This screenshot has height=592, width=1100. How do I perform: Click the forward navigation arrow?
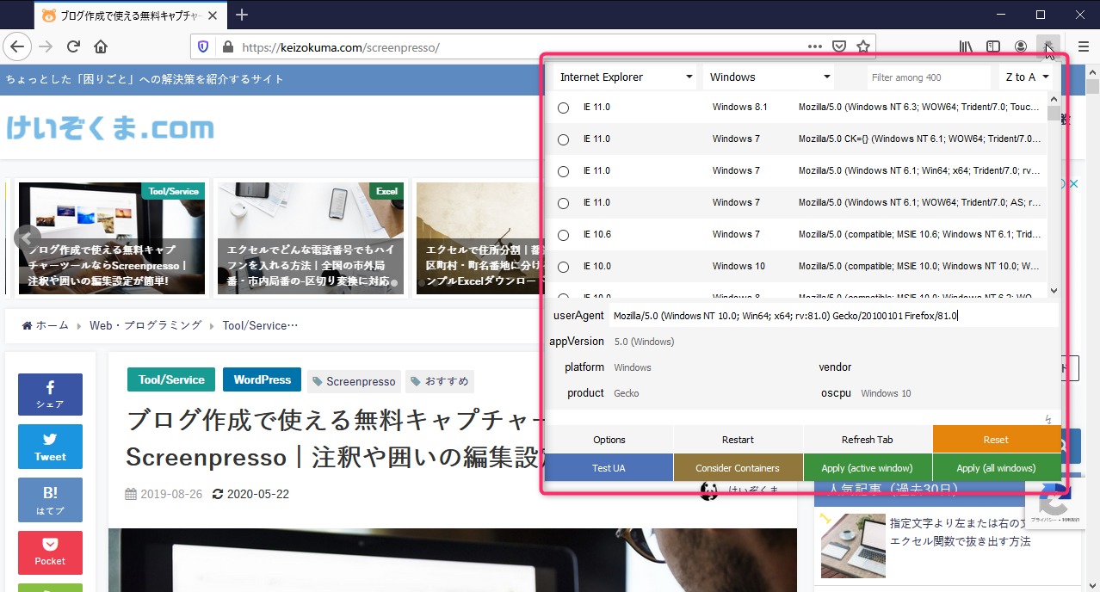(46, 46)
